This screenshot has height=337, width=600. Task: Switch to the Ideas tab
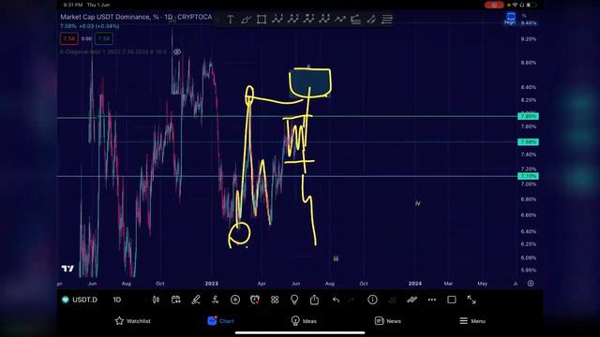pos(304,321)
